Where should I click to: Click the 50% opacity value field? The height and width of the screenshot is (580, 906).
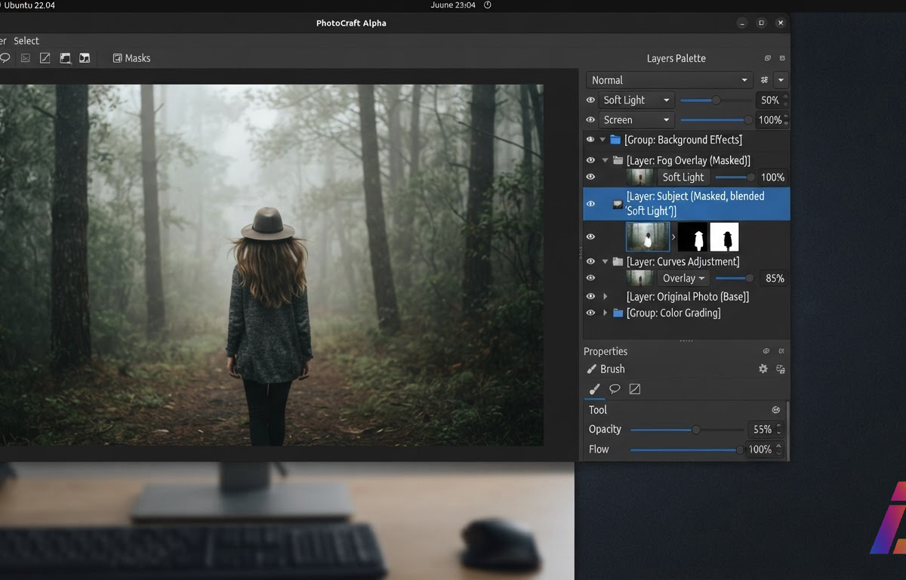click(769, 100)
